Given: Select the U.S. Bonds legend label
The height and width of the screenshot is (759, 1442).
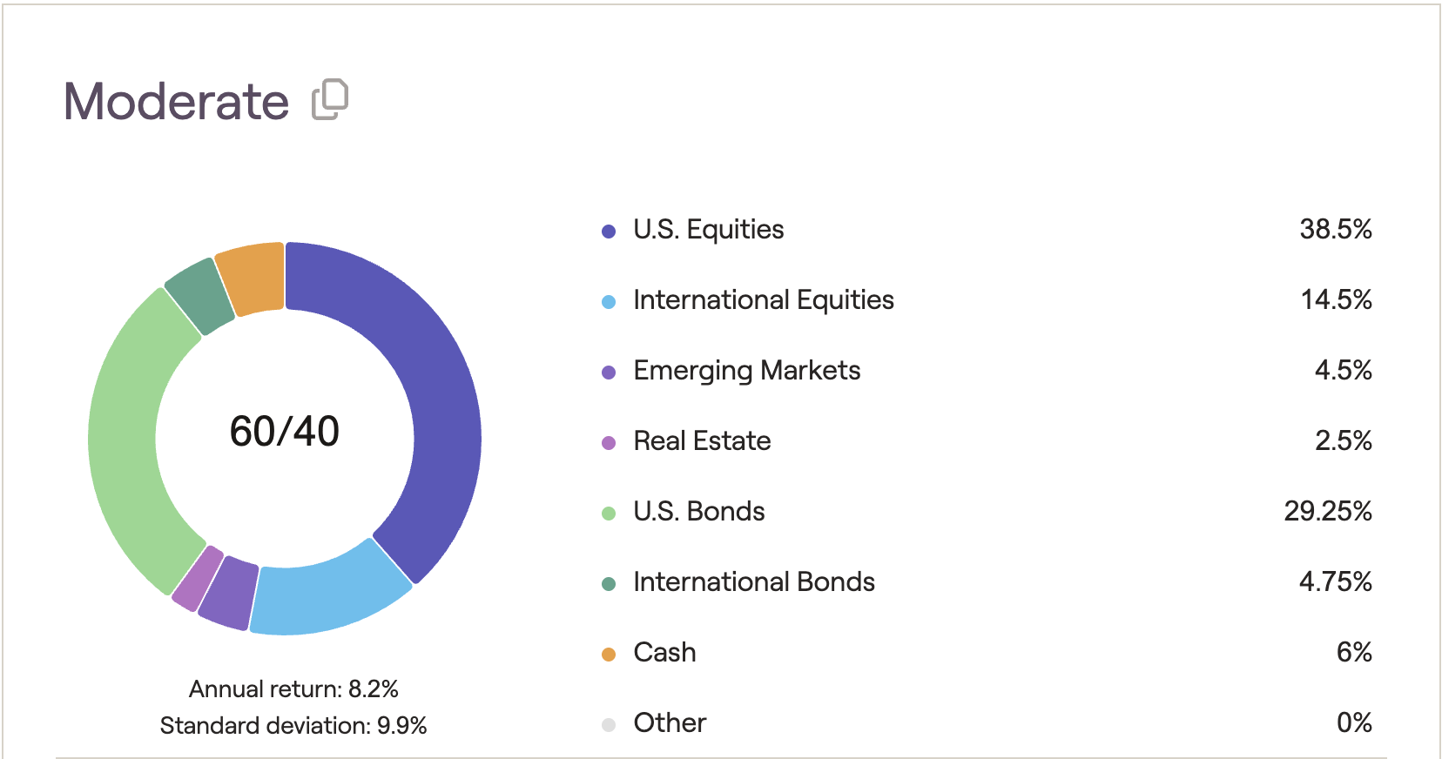Looking at the screenshot, I should pos(698,512).
